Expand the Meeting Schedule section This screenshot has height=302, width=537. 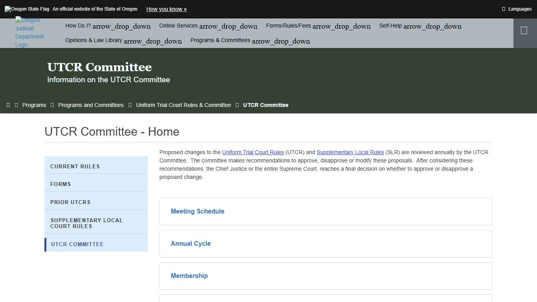point(197,211)
